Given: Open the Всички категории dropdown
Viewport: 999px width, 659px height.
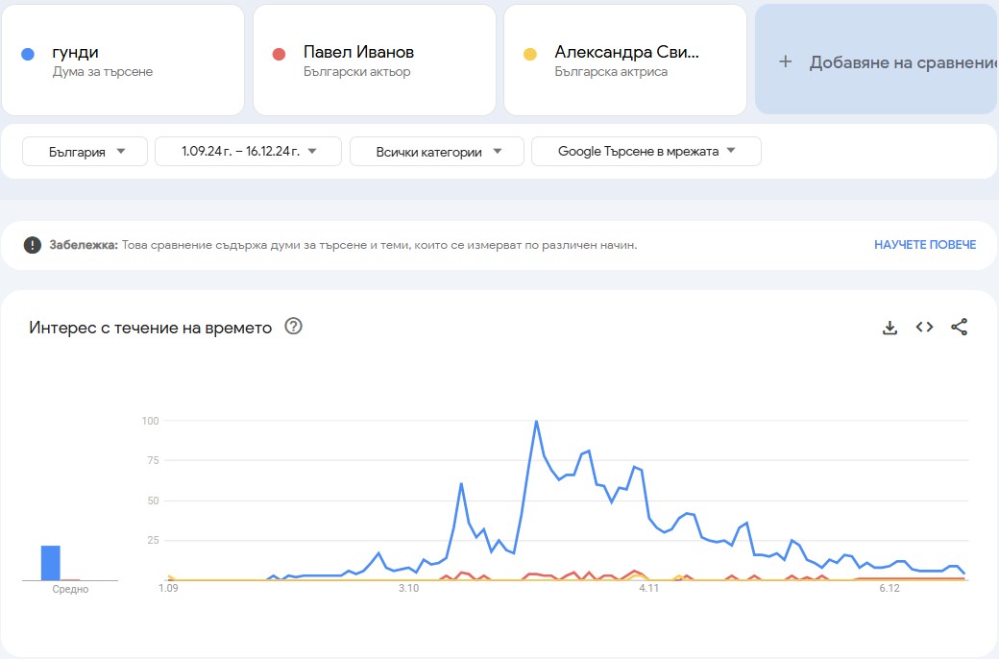Looking at the screenshot, I should coord(436,151).
